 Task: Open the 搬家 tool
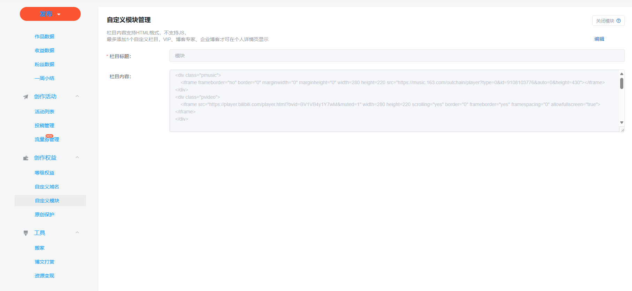40,248
